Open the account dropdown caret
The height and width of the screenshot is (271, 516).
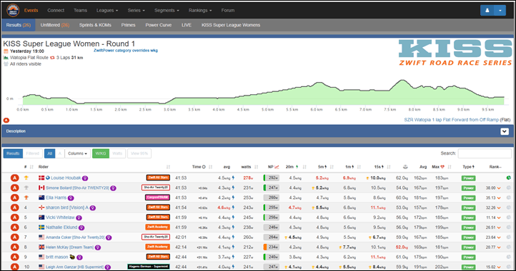click(x=500, y=10)
